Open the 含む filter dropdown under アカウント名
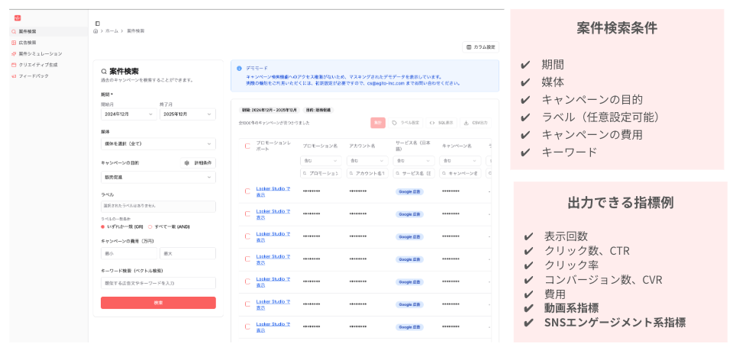Screen dimensions: 736x347 coord(367,160)
